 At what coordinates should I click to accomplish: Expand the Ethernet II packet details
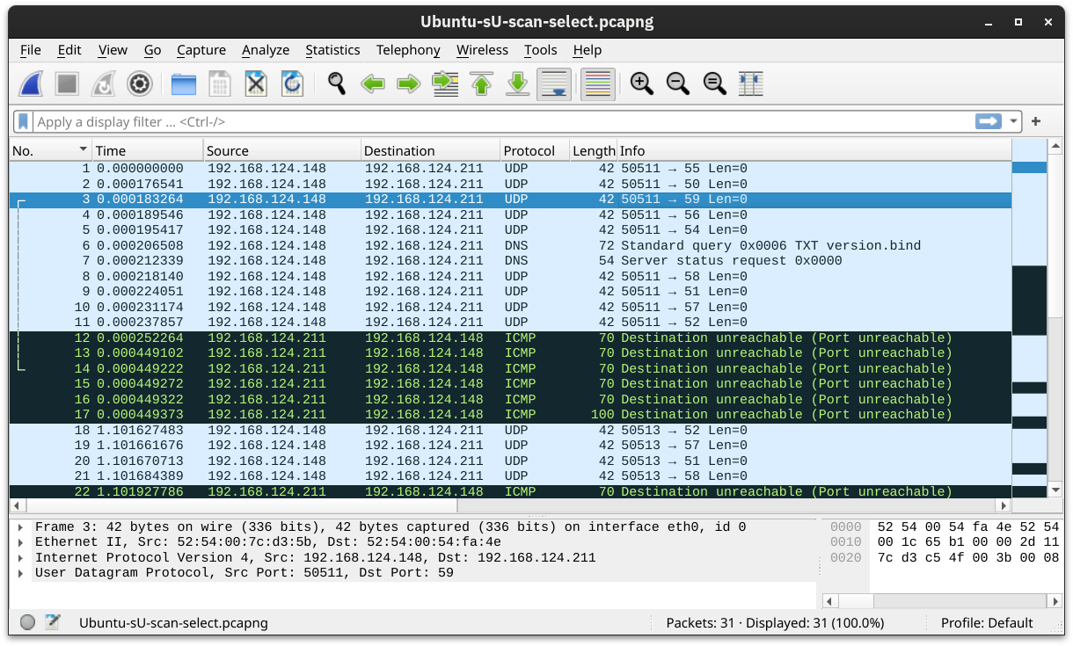point(22,541)
